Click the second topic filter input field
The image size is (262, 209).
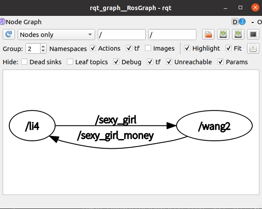(x=172, y=35)
